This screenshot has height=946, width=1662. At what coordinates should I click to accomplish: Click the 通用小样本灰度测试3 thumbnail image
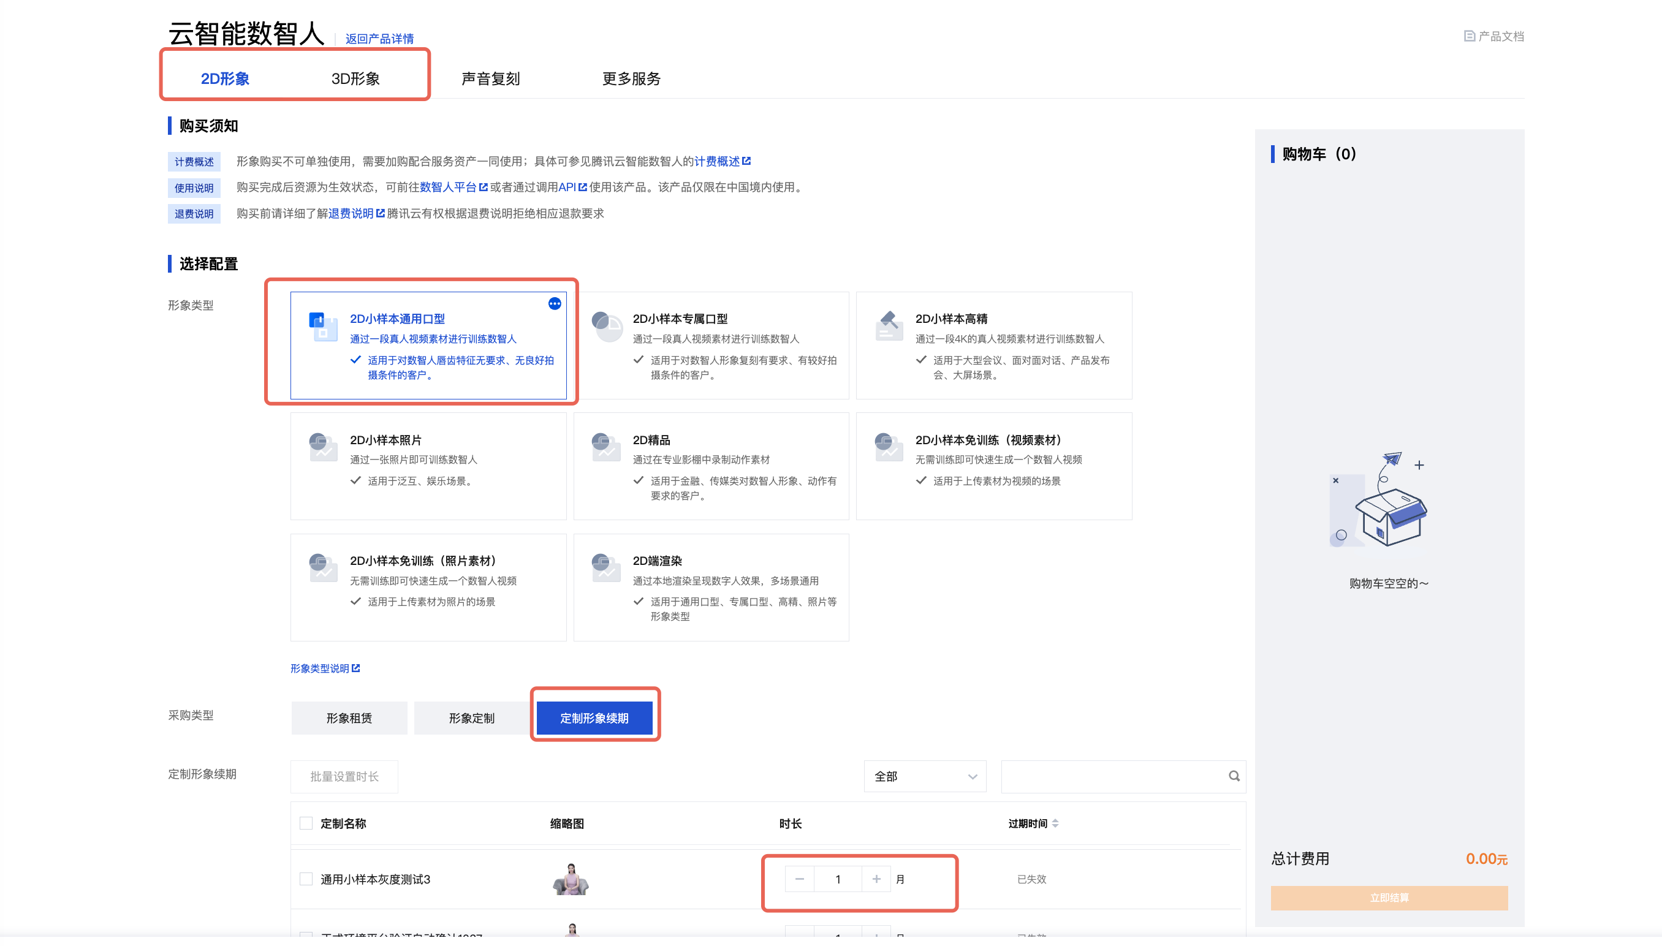[571, 879]
